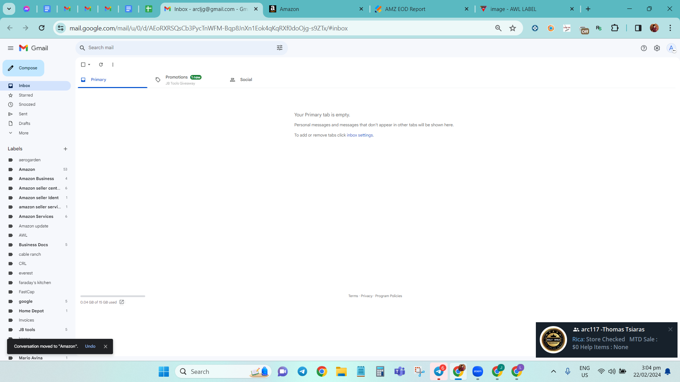Viewport: 680px width, 382px height.
Task: Open Zoom from the taskbar
Action: (478, 371)
